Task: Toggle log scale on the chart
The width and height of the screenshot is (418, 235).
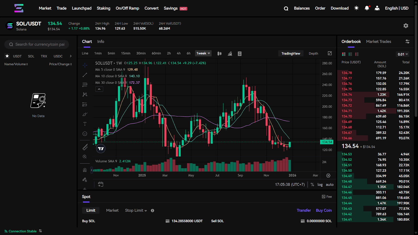Action: 320,185
